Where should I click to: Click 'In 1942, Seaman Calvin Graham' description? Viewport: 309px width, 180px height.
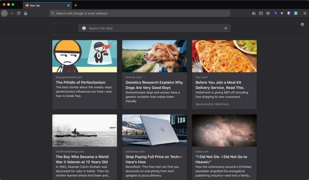(83, 171)
